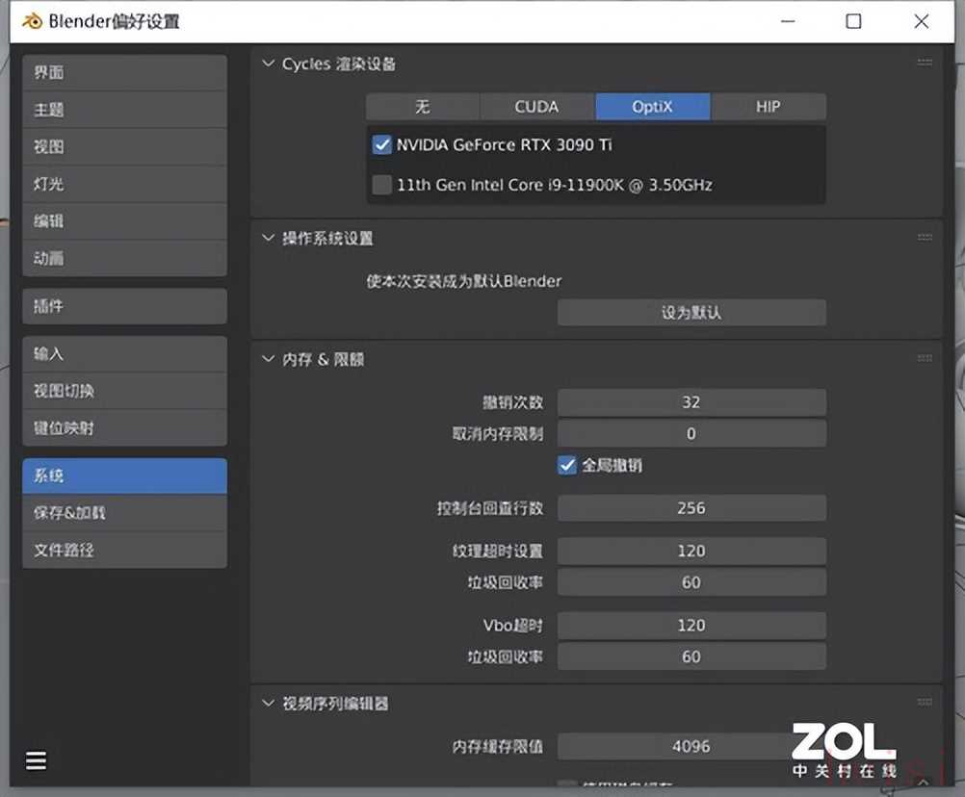Enable the NVIDIA GeForce RTX 3090 Ti checkbox
The width and height of the screenshot is (965, 797).
[381, 145]
